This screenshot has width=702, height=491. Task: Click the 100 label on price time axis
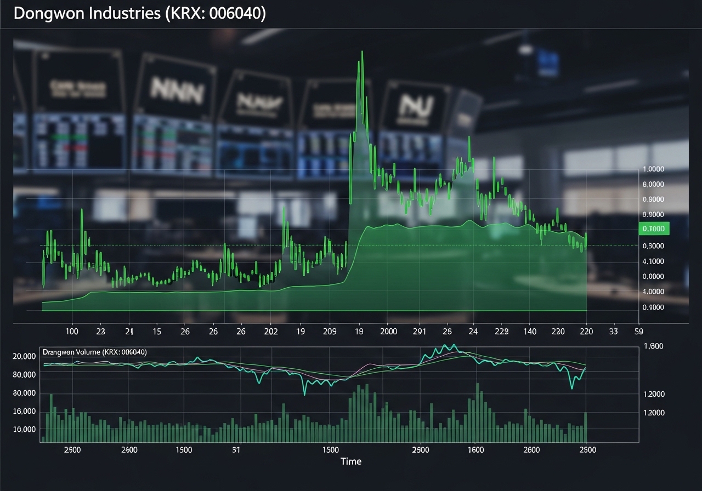72,332
